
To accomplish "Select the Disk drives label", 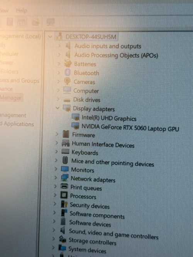I will pyautogui.click(x=87, y=100).
